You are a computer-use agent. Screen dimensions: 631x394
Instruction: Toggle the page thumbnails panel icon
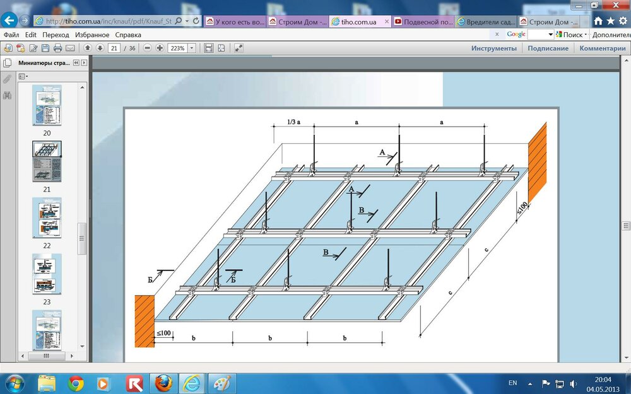[8, 63]
